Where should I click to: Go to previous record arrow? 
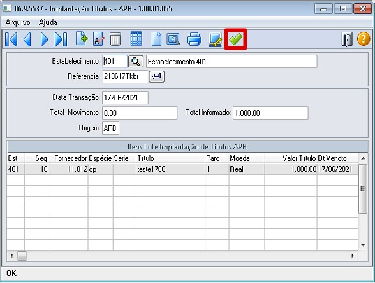coord(27,39)
